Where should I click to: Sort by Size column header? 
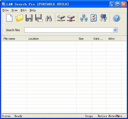(84, 39)
